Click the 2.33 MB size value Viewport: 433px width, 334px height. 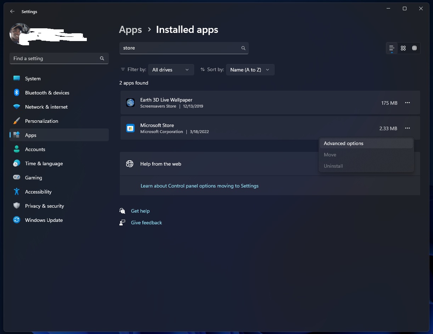(388, 128)
